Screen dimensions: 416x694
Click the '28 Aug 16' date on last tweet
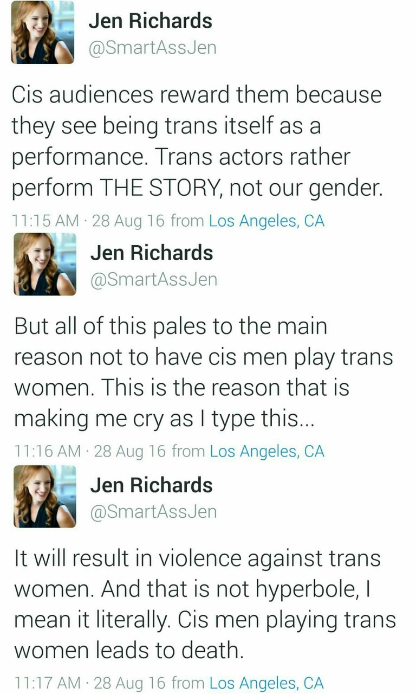(x=130, y=683)
